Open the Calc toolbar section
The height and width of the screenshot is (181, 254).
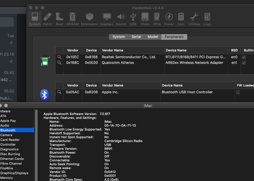tap(181, 19)
